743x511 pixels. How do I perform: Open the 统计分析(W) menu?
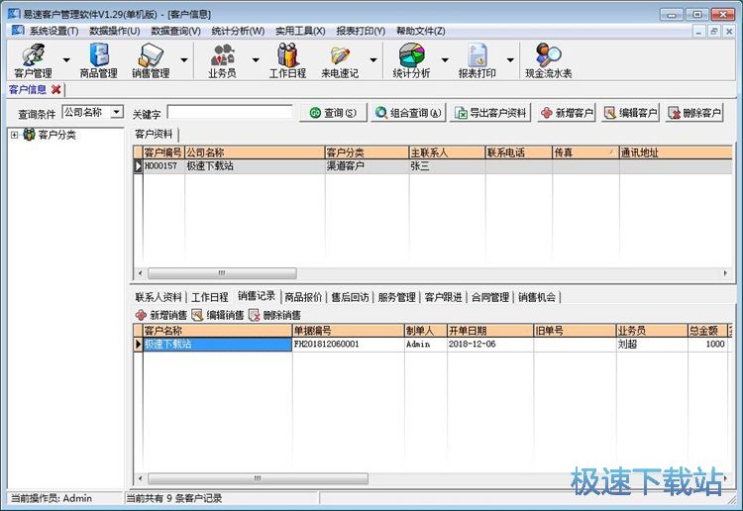pos(238,31)
